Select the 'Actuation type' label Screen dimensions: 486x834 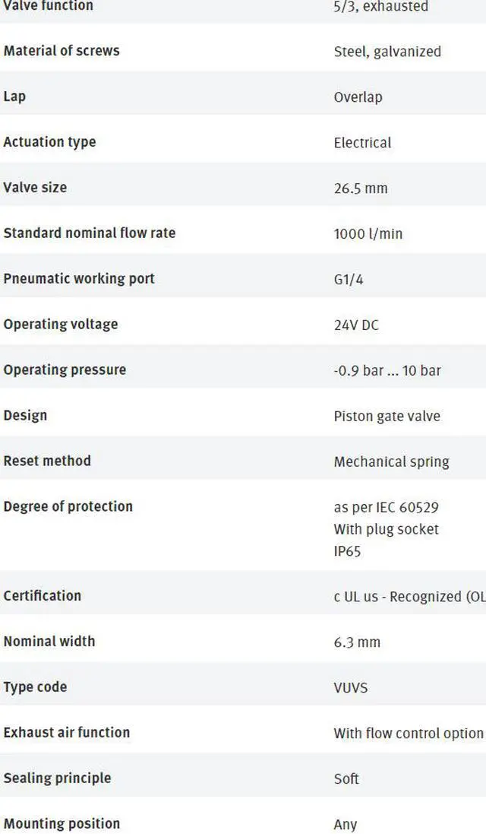point(50,142)
